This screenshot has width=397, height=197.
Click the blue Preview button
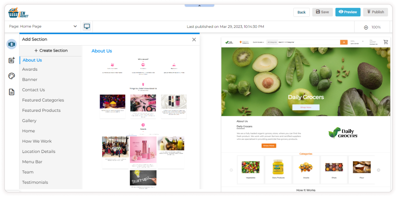pyautogui.click(x=348, y=12)
